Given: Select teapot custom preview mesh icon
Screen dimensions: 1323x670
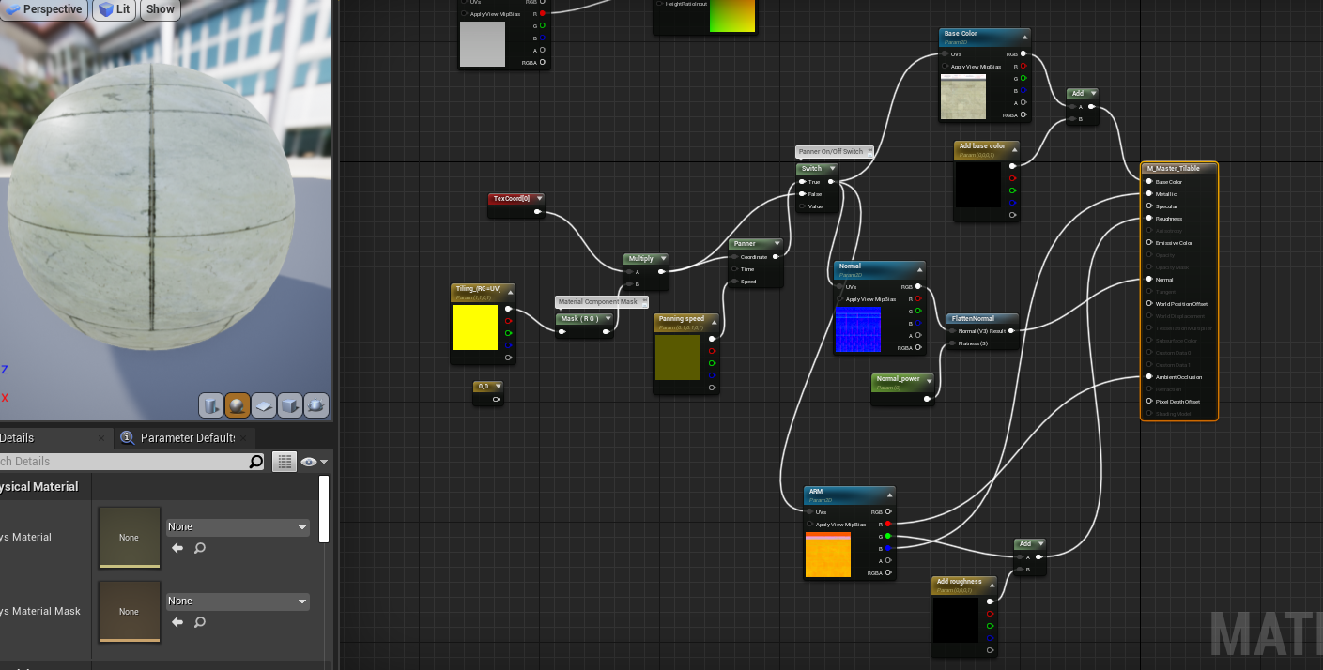Looking at the screenshot, I should (316, 404).
